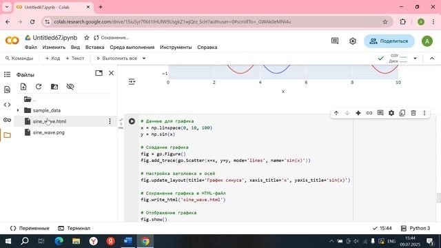Move the cell up with the arrow icon
Image resolution: width=441 pixels, height=248 pixels.
[336, 113]
